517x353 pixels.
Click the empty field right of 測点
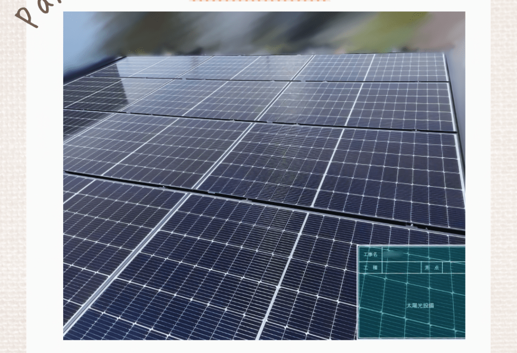click(453, 268)
